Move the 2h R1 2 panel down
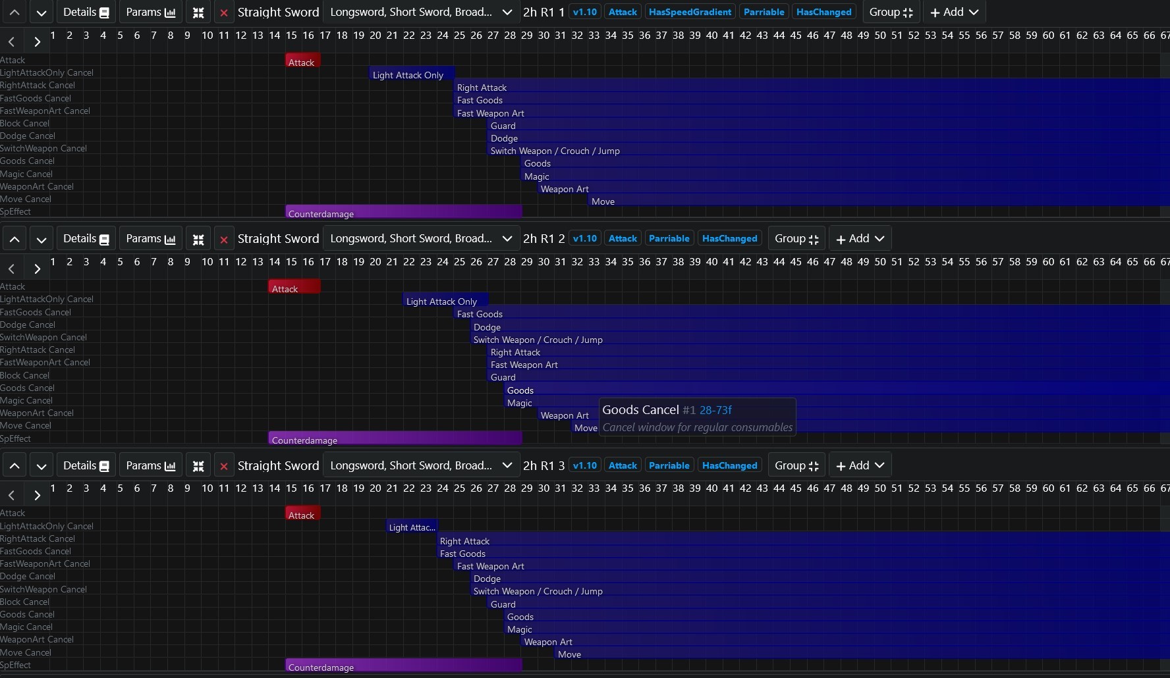 point(41,239)
